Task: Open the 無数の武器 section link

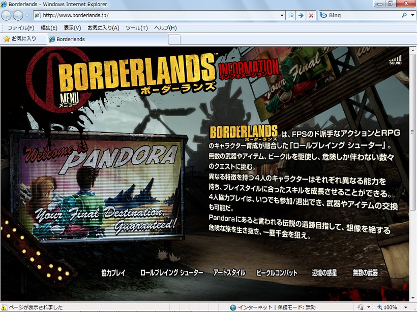Action: (x=365, y=273)
